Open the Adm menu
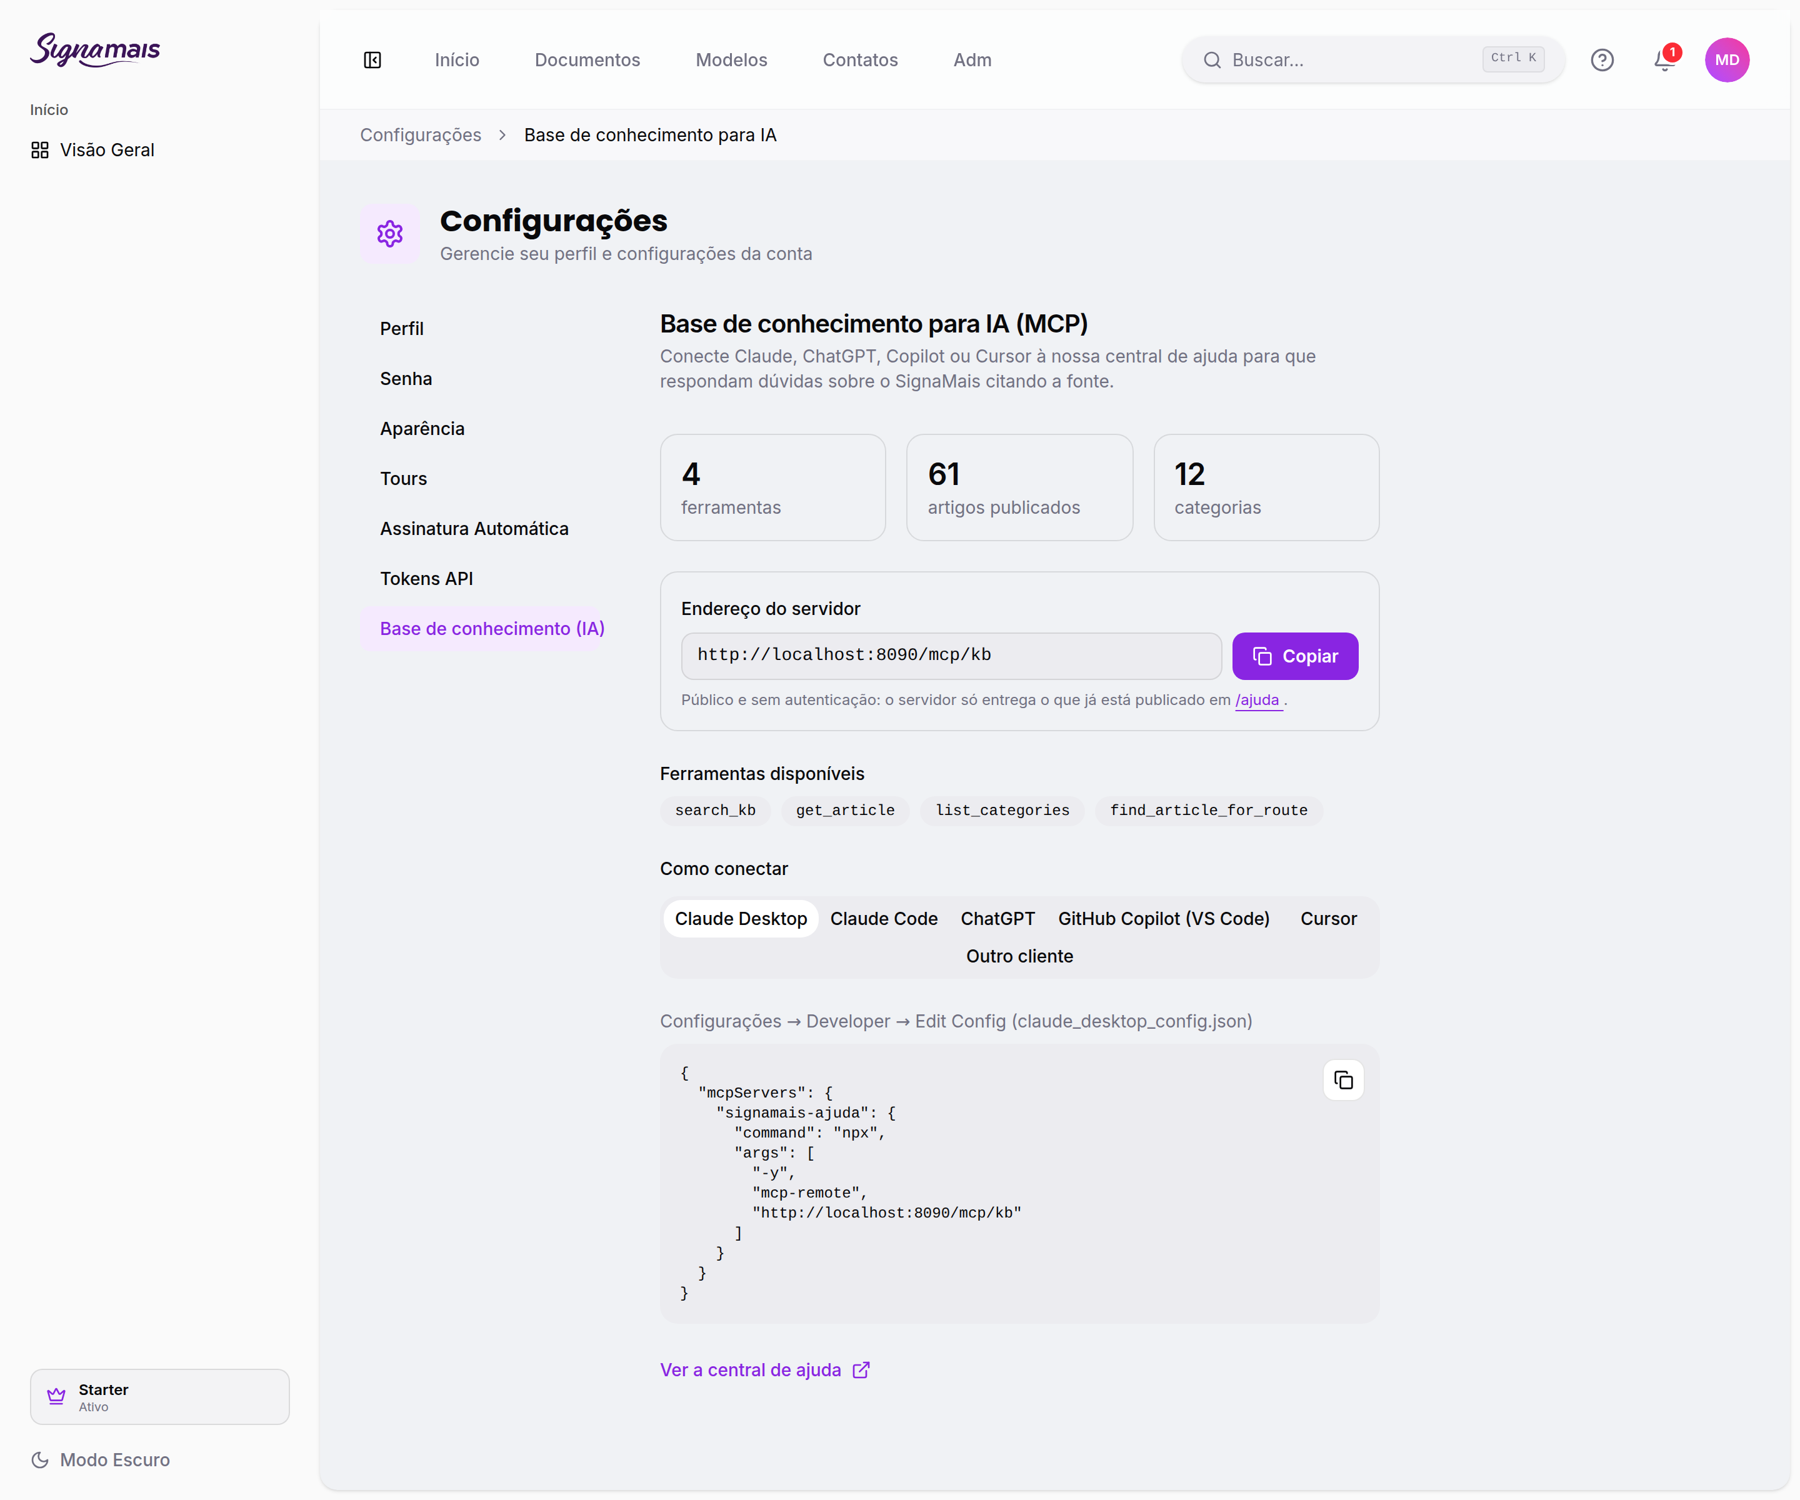The height and width of the screenshot is (1500, 1800). pyautogui.click(x=972, y=60)
